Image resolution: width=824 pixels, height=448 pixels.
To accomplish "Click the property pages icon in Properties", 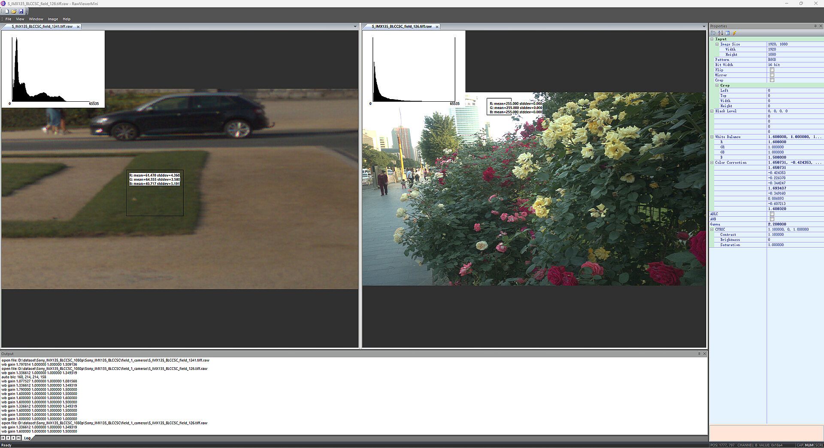I will tap(727, 33).
